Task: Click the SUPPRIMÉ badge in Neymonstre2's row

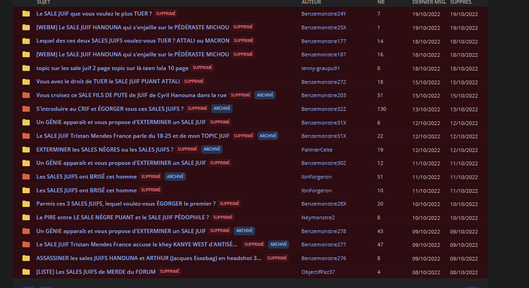Action: pos(223,217)
